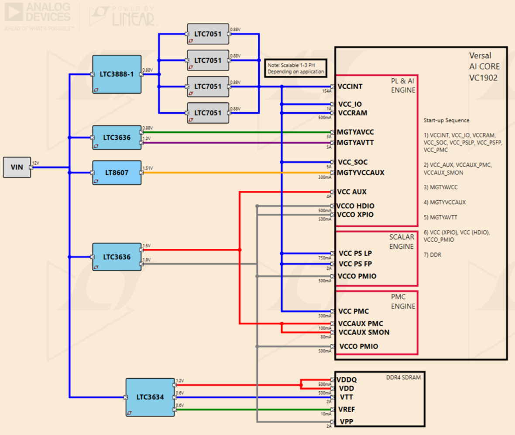Click VCCO PMIO label in Scalar Engine box
The image size is (515, 435).
coord(357,276)
